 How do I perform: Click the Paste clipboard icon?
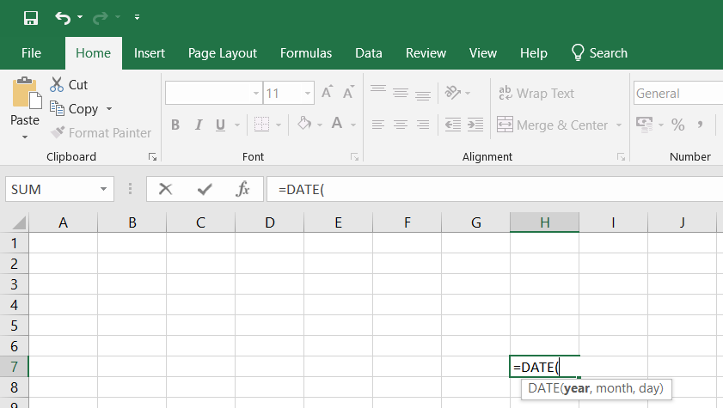[25, 94]
